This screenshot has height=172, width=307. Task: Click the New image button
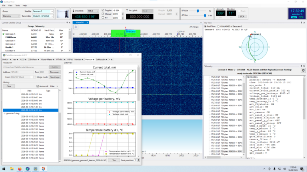[55, 77]
